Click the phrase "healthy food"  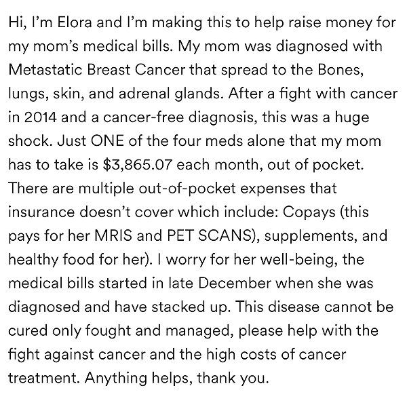51,260
